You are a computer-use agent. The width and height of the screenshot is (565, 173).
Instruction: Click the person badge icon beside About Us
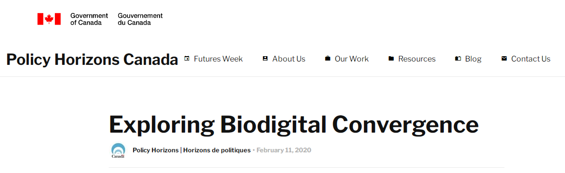[x=265, y=59]
